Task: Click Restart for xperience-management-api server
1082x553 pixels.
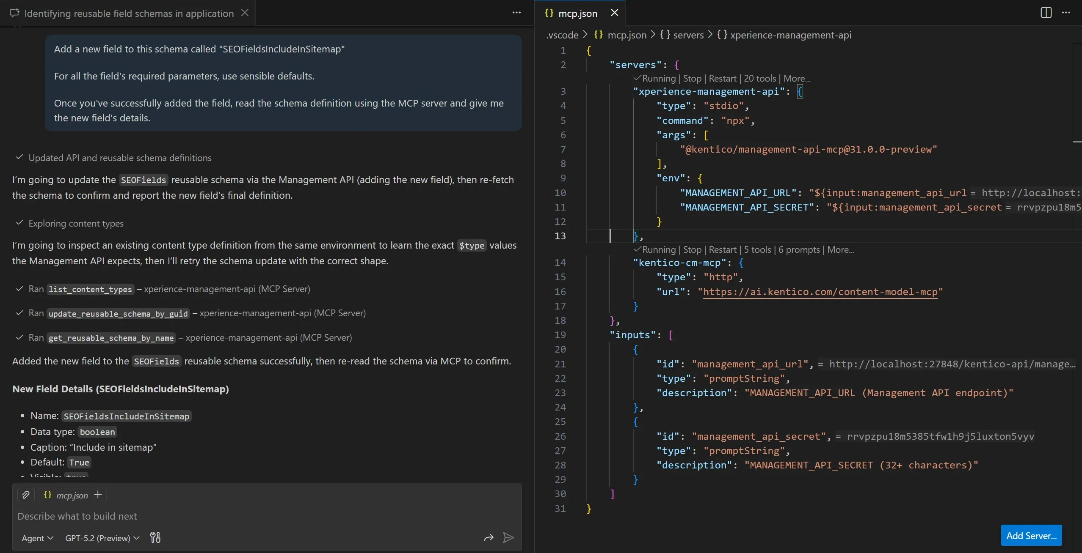Action: 722,79
